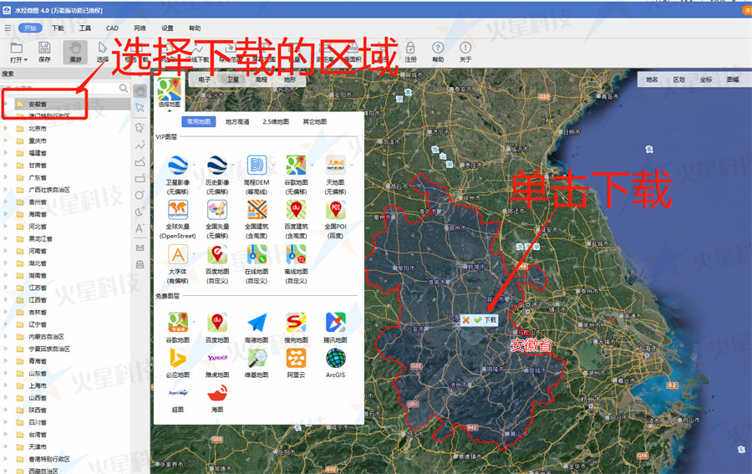This screenshot has width=752, height=474.
Task: Click the 下载 confirm button on map
Action: [485, 320]
